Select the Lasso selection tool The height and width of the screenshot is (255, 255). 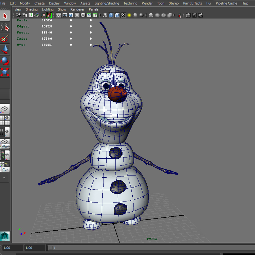5,27
